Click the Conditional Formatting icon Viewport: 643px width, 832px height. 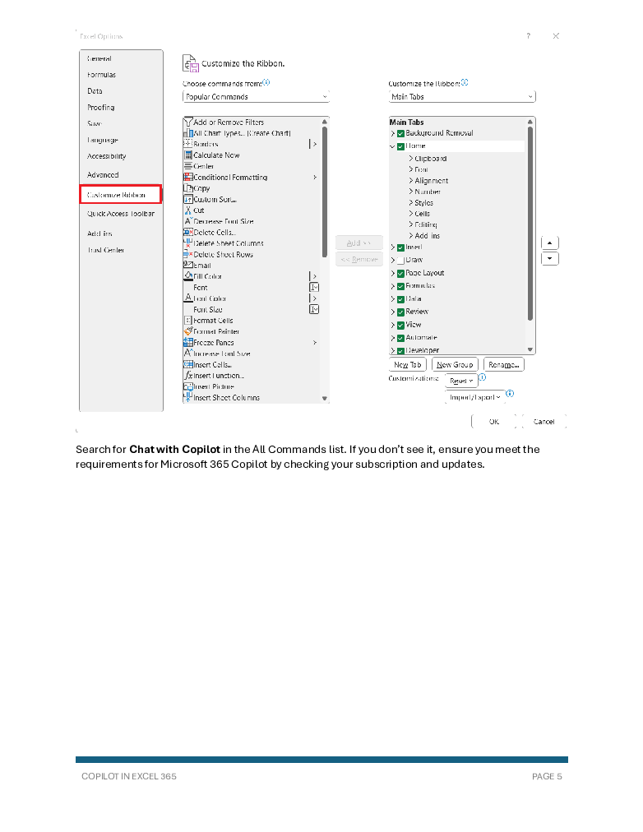tap(187, 178)
